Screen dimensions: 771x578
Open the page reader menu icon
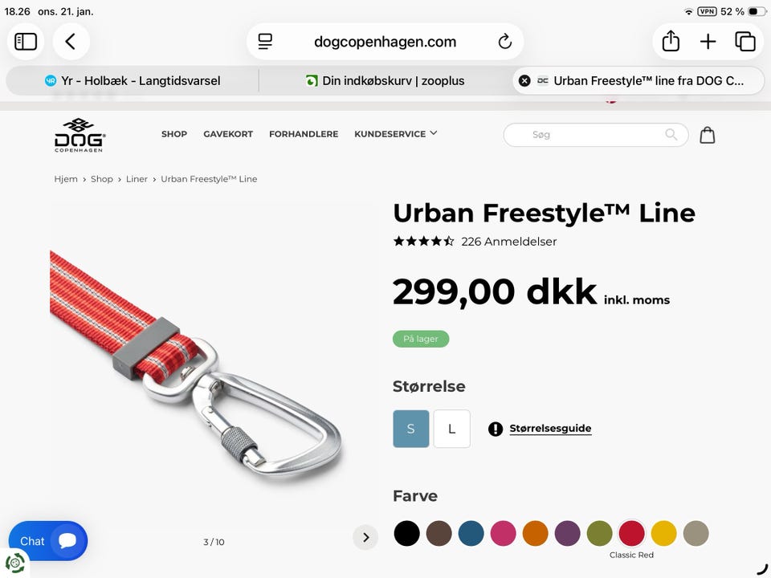click(x=265, y=42)
